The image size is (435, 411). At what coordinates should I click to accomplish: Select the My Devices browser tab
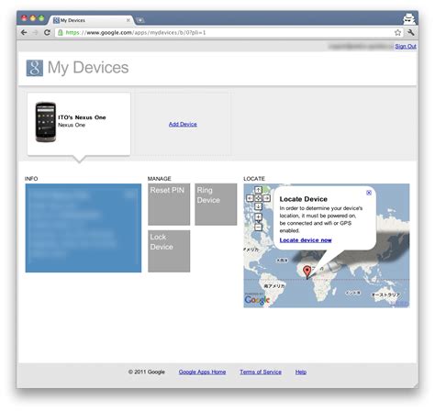click(x=91, y=20)
